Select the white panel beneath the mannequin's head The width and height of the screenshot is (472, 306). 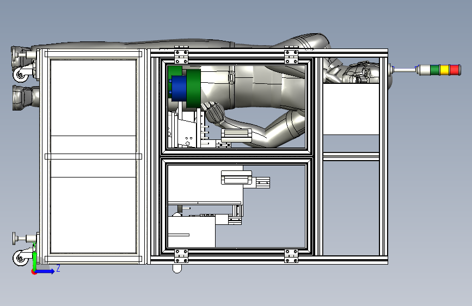pos(351,109)
